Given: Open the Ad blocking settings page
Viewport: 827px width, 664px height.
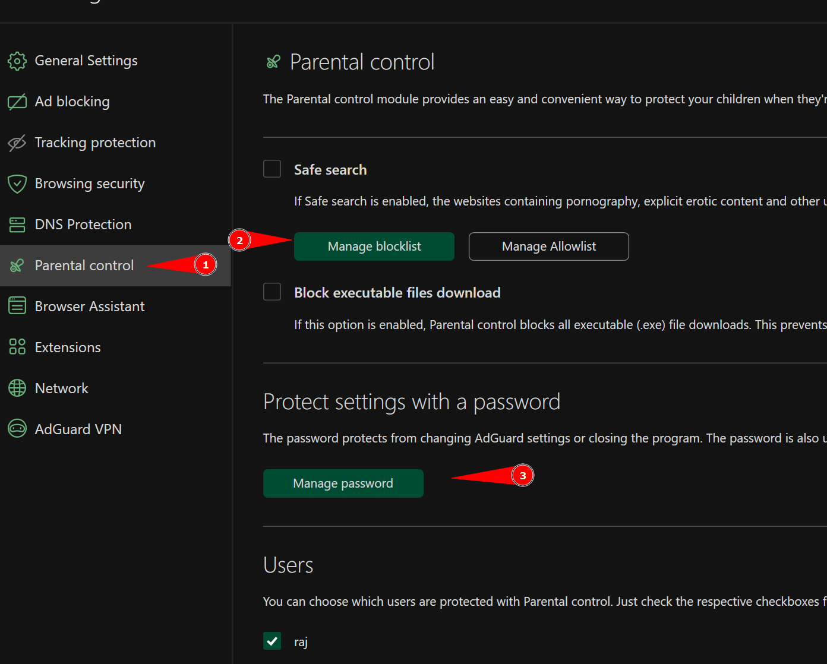Looking at the screenshot, I should [x=72, y=102].
